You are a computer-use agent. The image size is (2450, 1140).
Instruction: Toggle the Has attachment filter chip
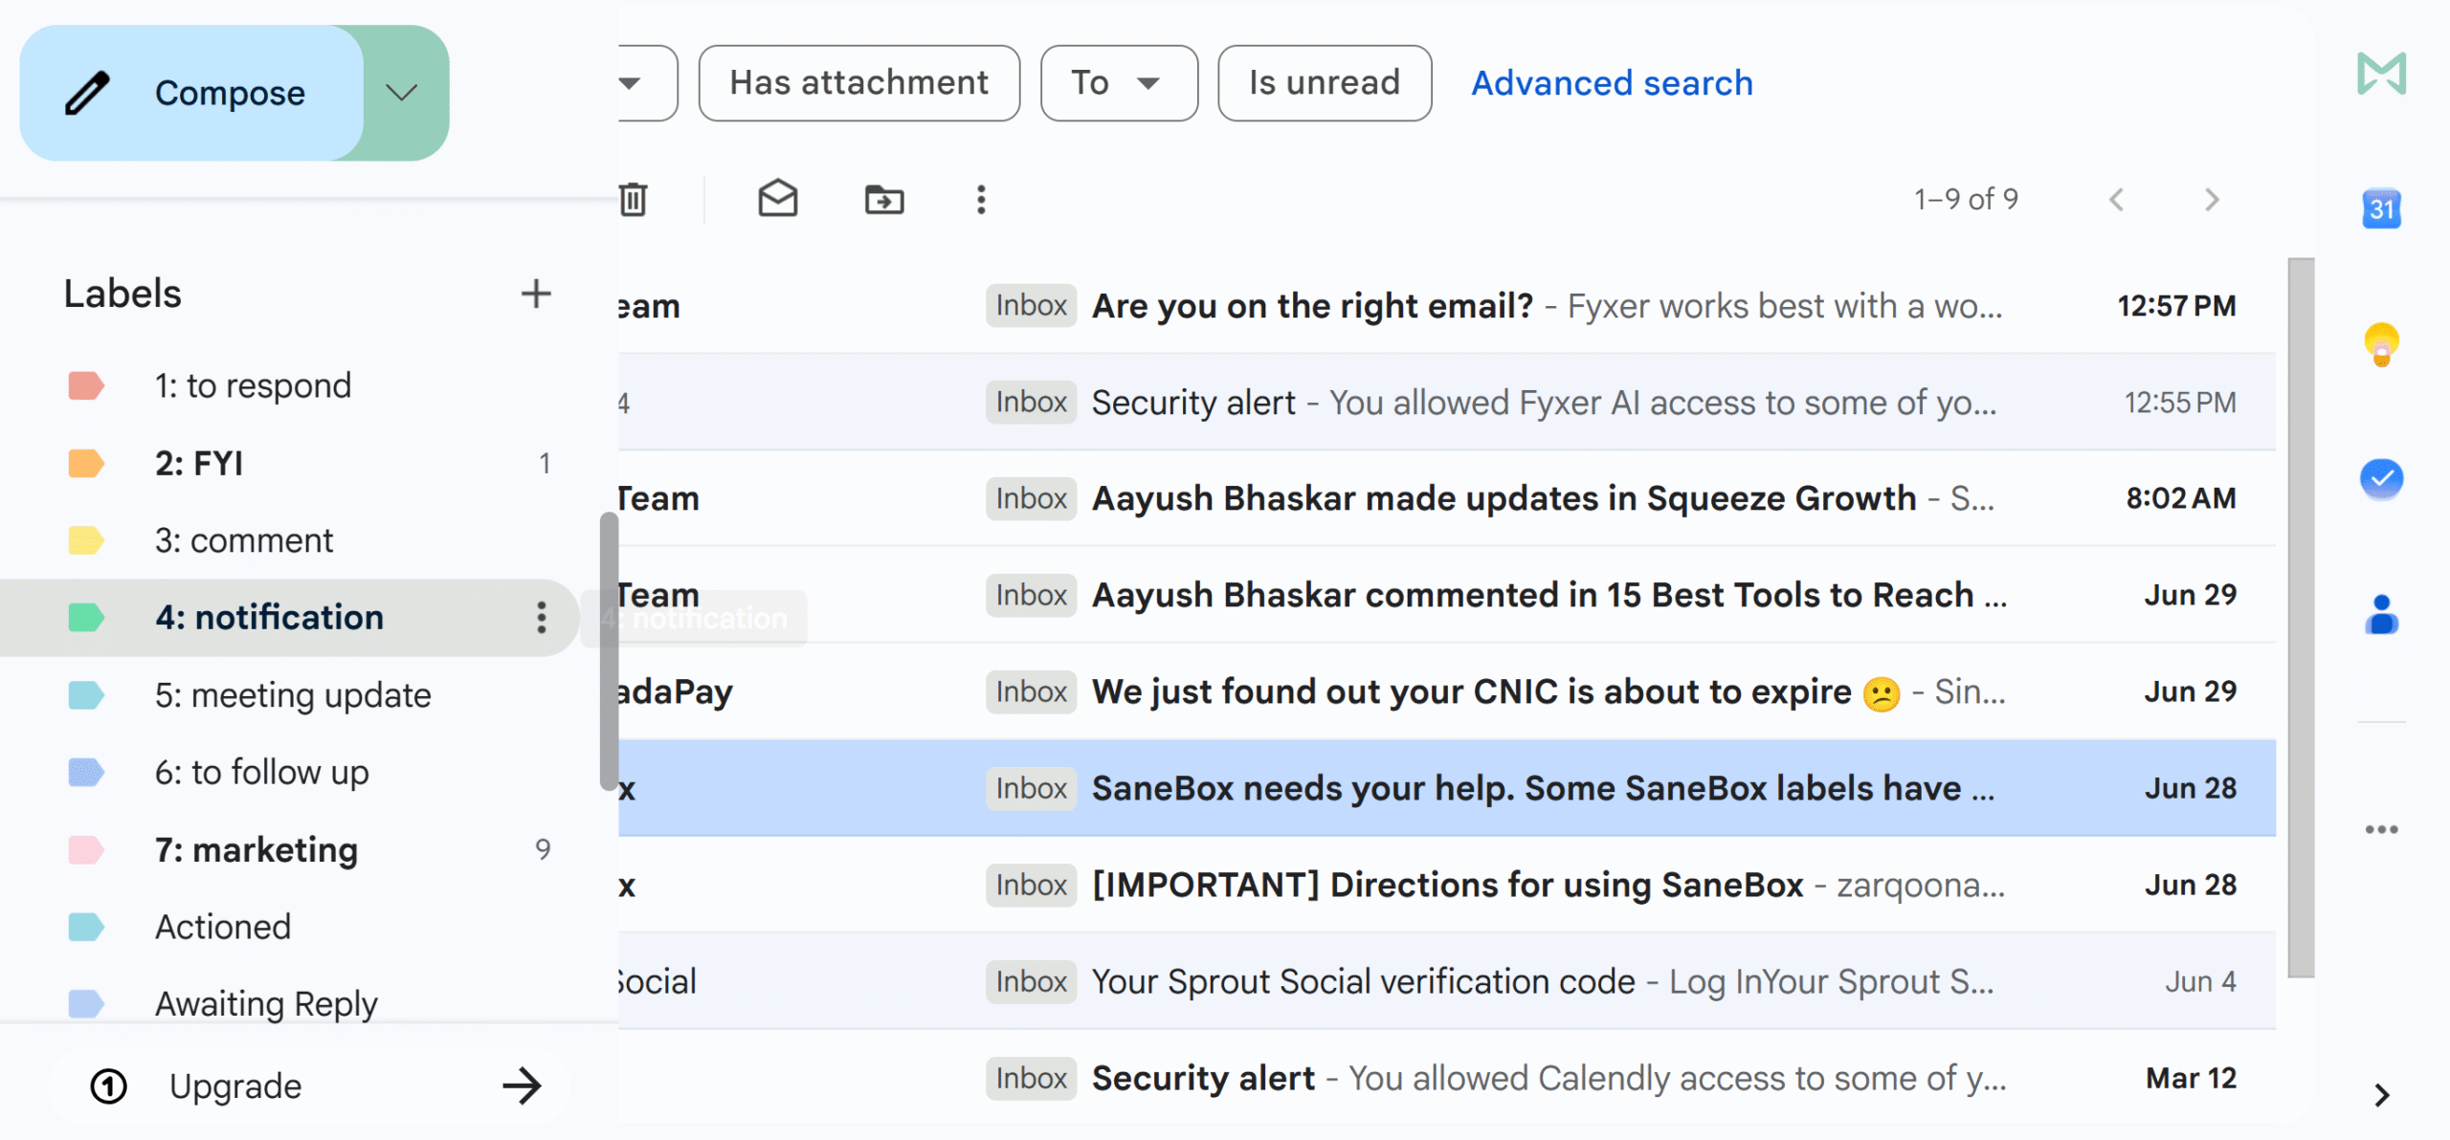(859, 83)
